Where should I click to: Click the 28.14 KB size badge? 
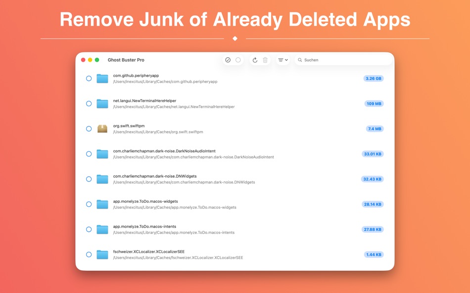click(373, 204)
